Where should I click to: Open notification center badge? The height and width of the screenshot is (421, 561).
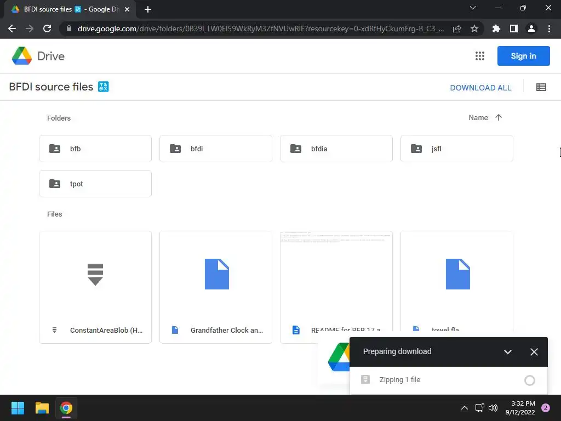tap(546, 408)
